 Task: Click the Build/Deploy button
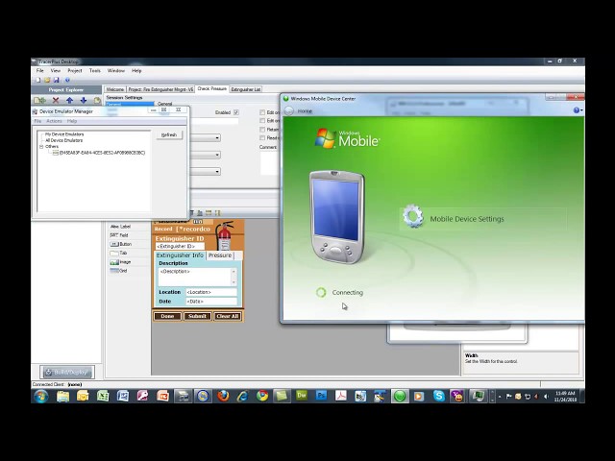point(67,372)
